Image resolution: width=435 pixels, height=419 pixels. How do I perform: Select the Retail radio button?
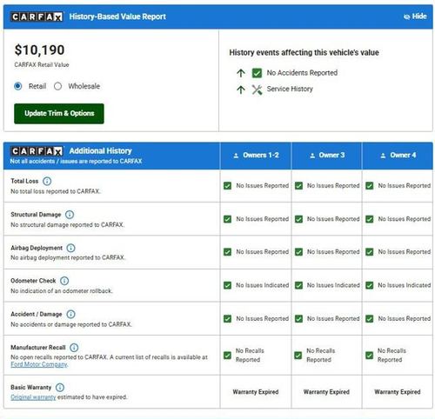pos(18,86)
